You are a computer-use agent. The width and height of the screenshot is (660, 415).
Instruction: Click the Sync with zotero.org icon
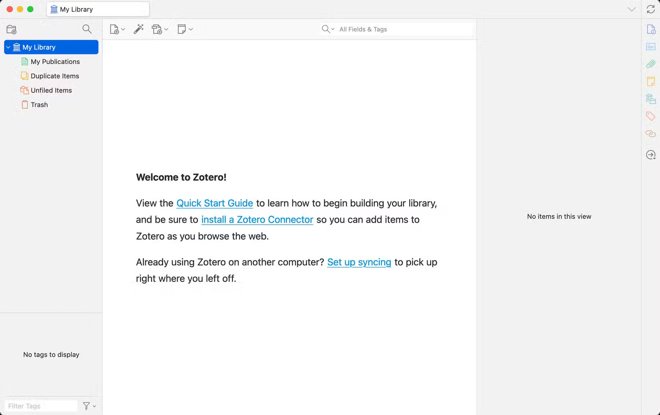(651, 9)
